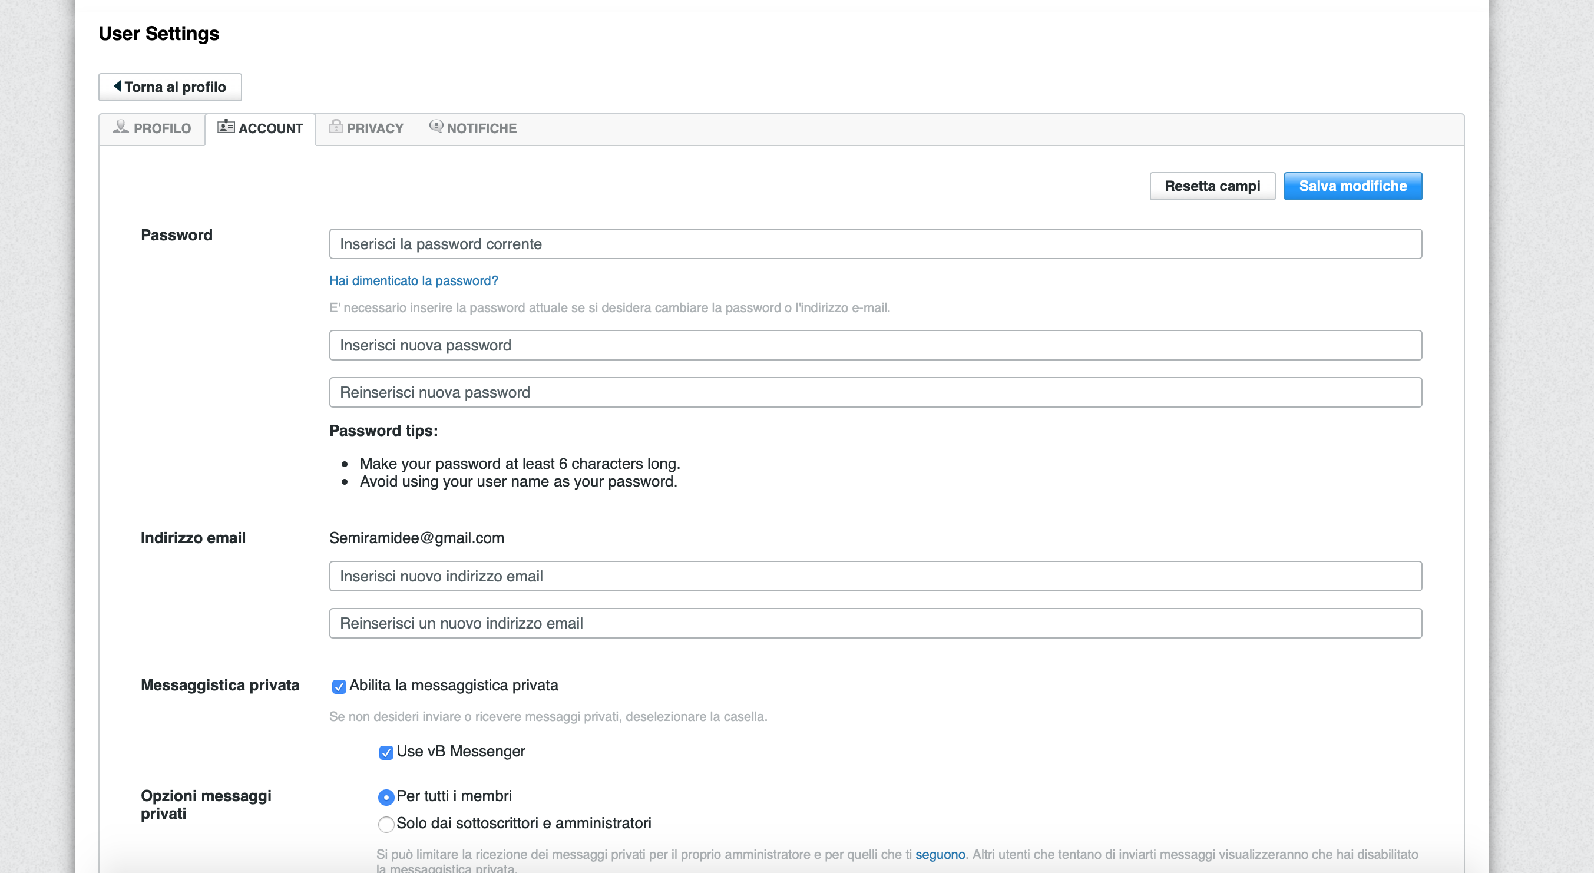The image size is (1594, 873).
Task: Click the Resetta campi button
Action: 1212,186
